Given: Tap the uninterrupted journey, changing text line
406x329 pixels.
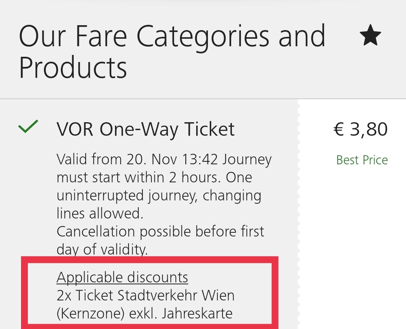Looking at the screenshot, I should coord(159,196).
